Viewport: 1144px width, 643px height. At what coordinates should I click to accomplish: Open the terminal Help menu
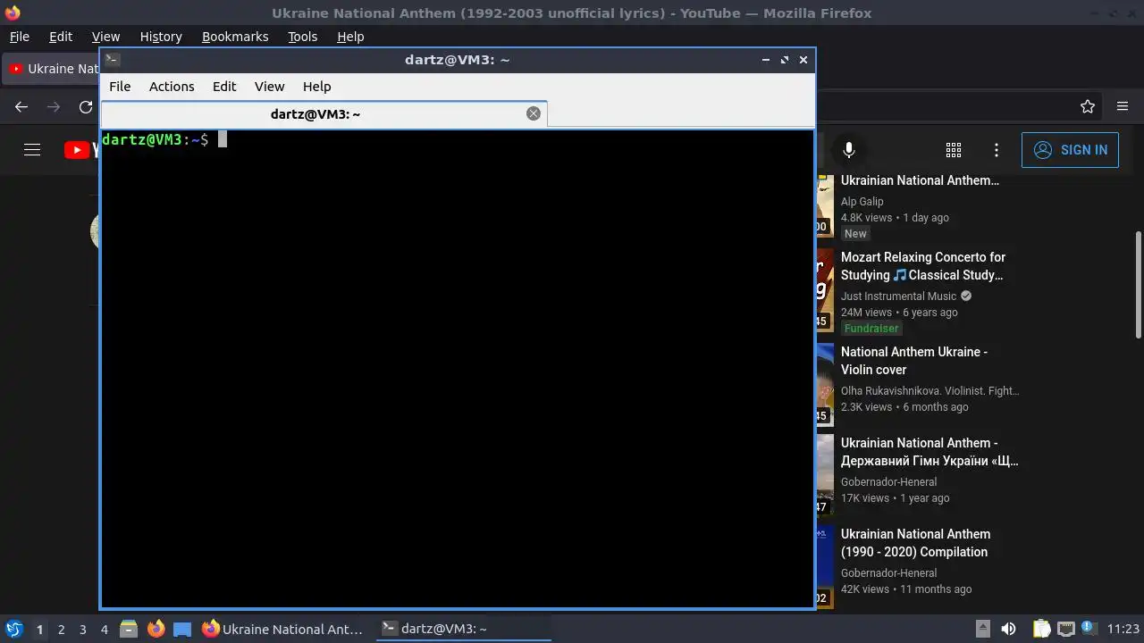pyautogui.click(x=317, y=87)
